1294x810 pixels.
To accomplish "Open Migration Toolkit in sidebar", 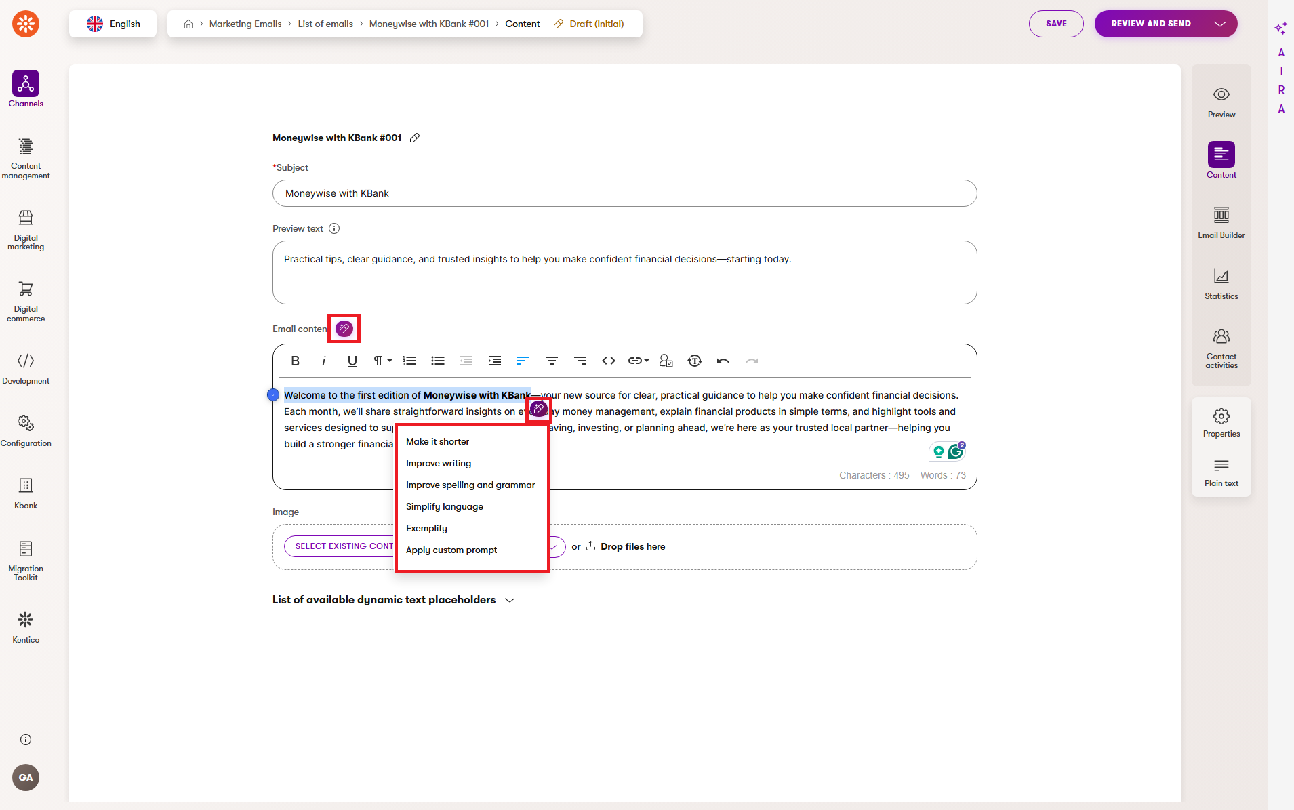I will click(26, 561).
